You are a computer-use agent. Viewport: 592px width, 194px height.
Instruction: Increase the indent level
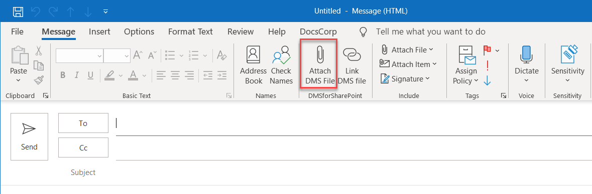point(221,75)
